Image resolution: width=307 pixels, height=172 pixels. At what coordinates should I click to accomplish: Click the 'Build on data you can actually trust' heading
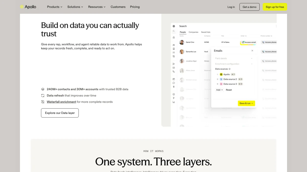pyautogui.click(x=90, y=30)
